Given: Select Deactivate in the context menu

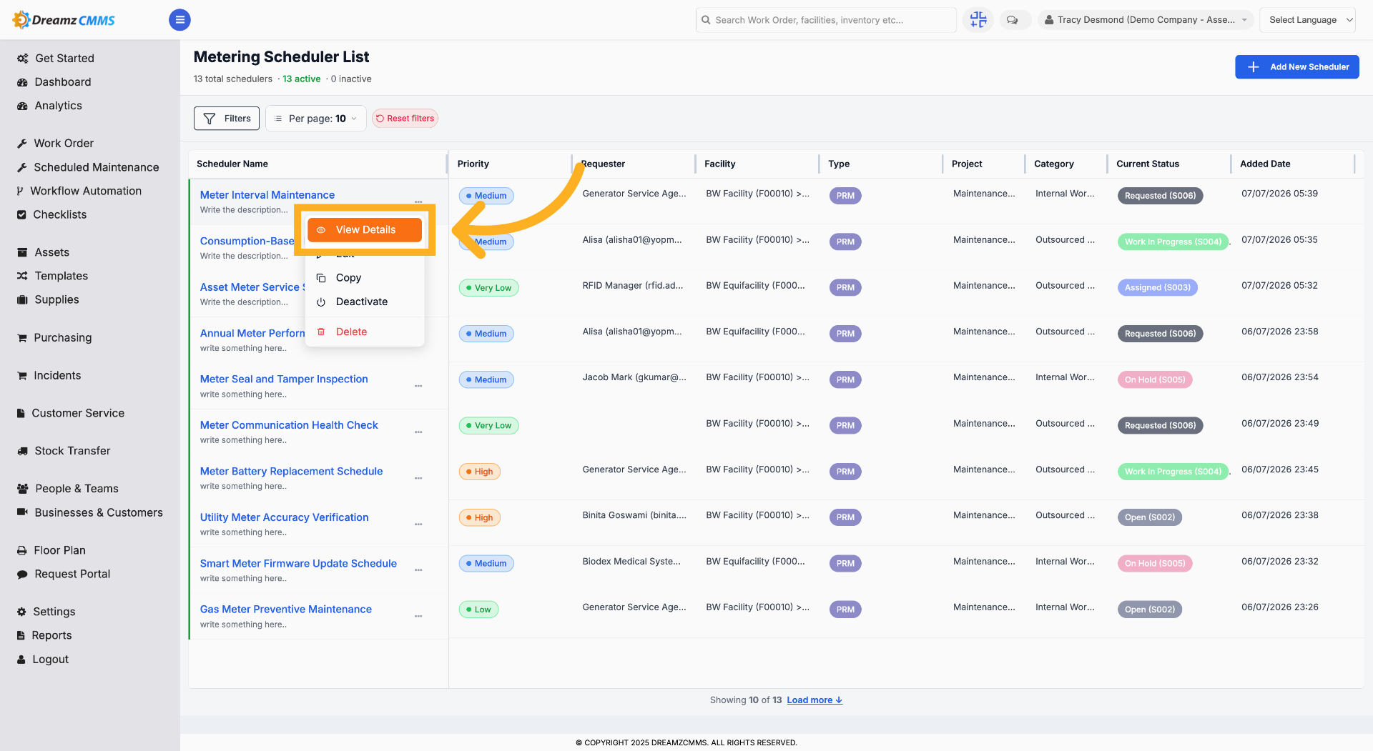Looking at the screenshot, I should tap(362, 302).
